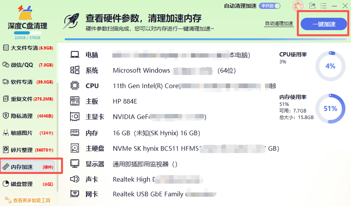Click the 磁盘管理 pie chart icon
351x206 pixels.
click(5, 184)
